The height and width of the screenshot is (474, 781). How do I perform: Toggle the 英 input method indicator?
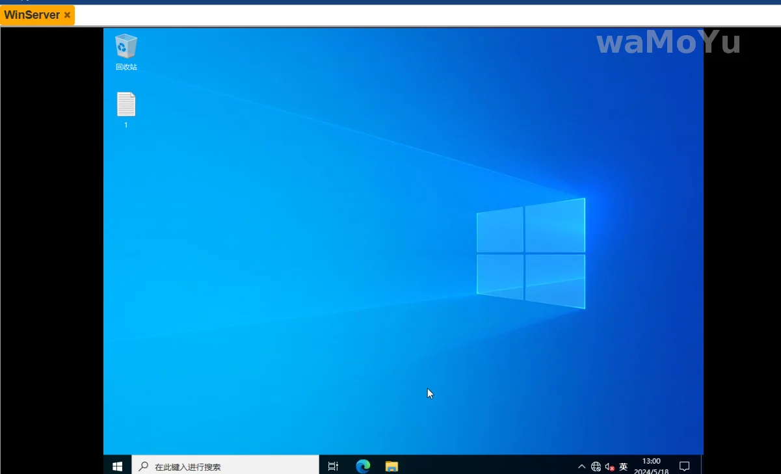624,466
